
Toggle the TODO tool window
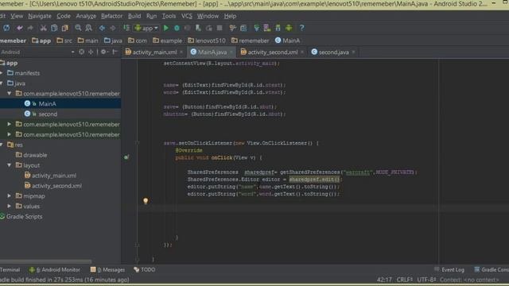(145, 270)
